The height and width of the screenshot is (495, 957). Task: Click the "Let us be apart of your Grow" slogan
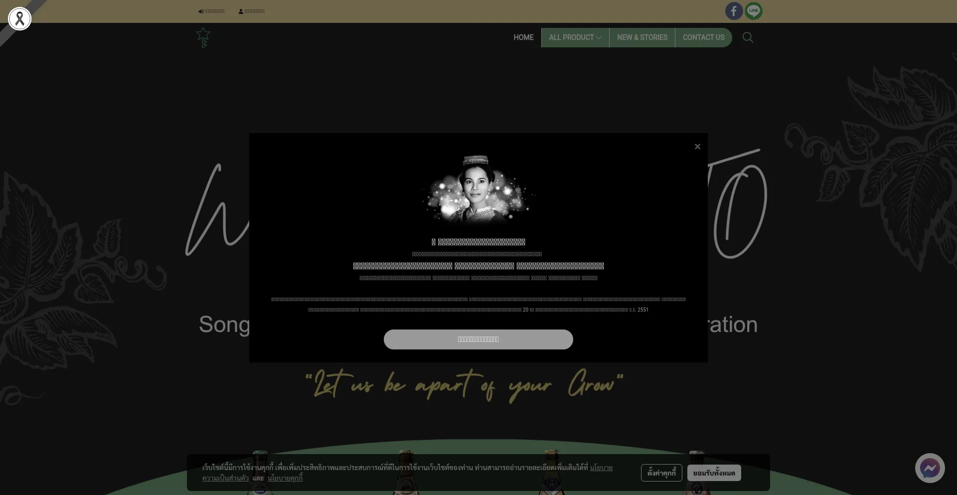click(464, 385)
